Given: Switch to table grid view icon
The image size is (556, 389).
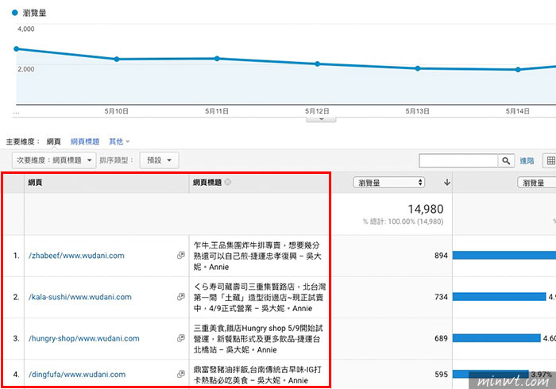Looking at the screenshot, I should tap(550, 160).
